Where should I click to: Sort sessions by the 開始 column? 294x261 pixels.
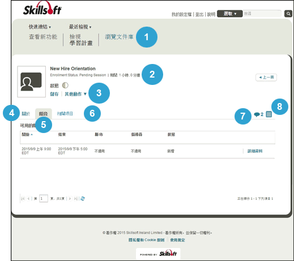(27, 134)
